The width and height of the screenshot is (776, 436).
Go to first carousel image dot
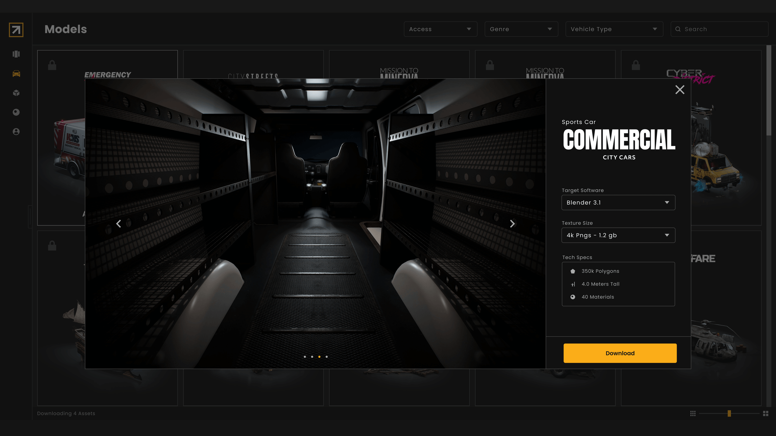click(305, 356)
